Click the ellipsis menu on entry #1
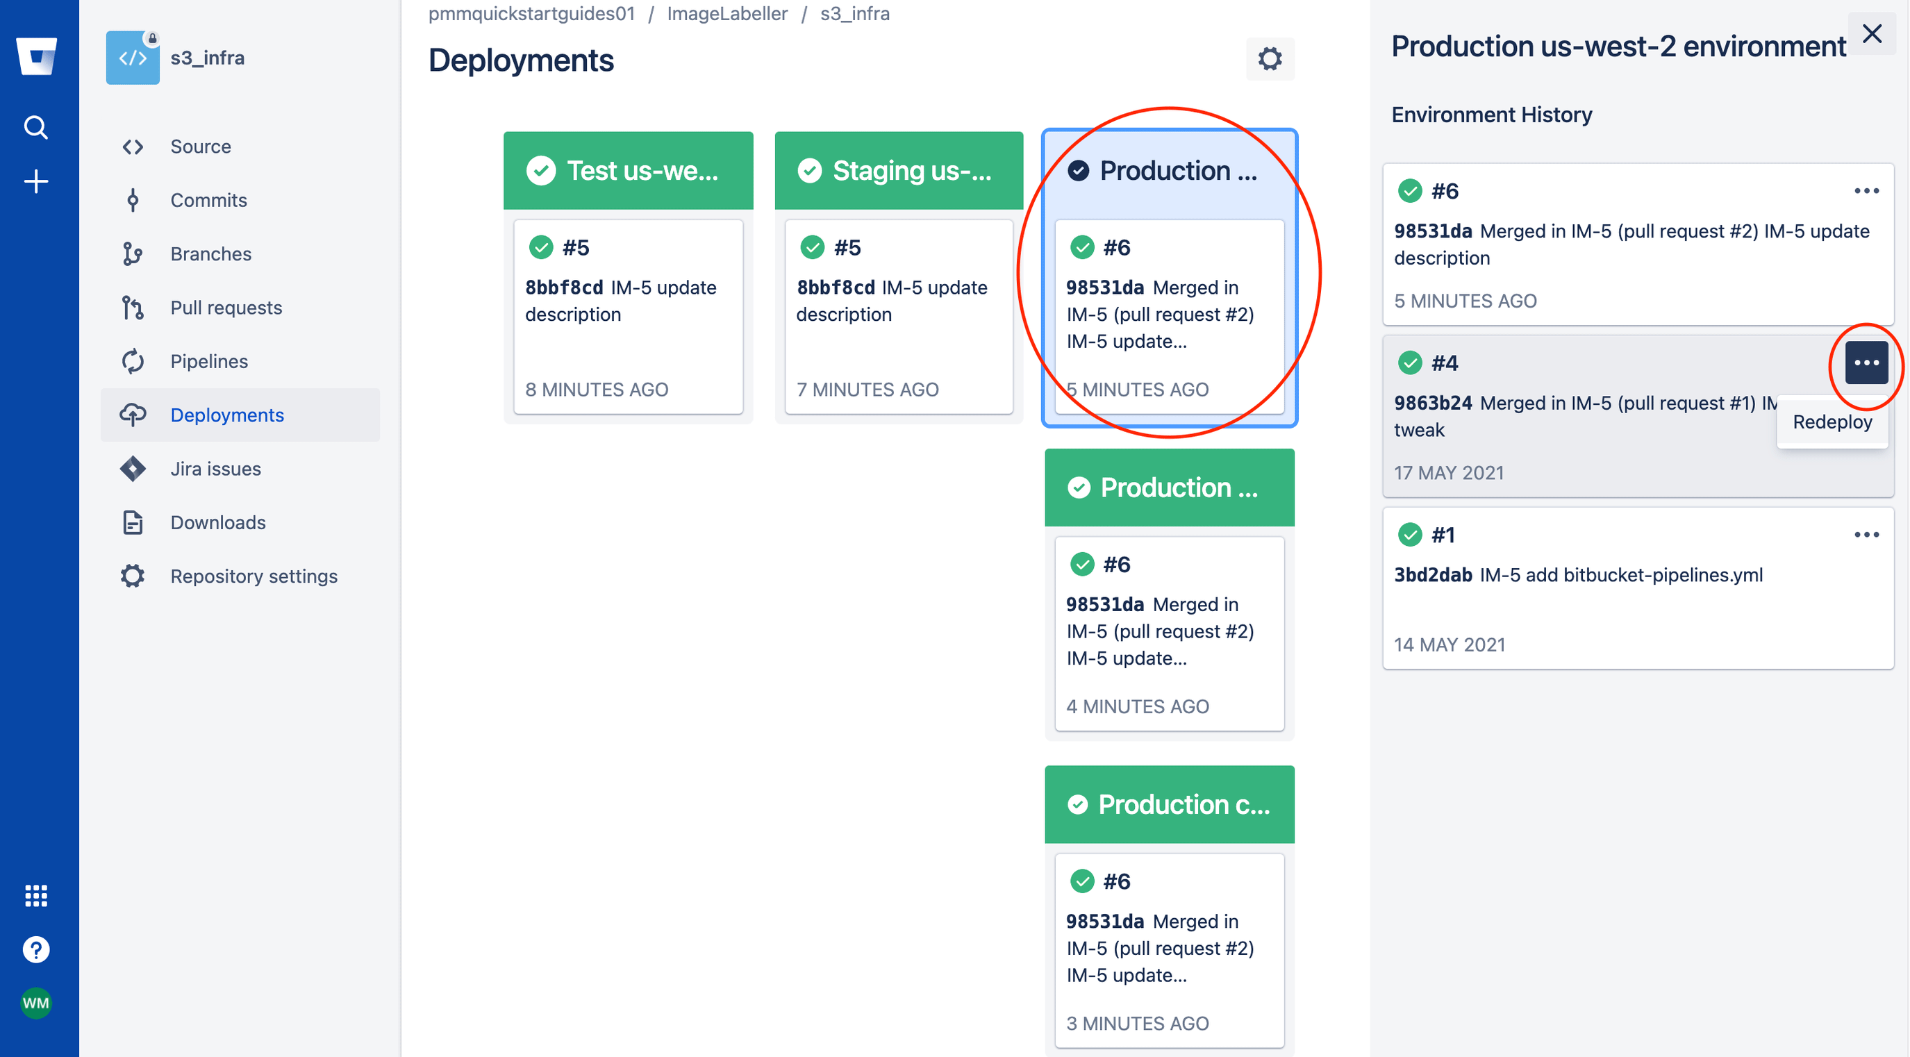This screenshot has height=1057, width=1910. point(1866,535)
